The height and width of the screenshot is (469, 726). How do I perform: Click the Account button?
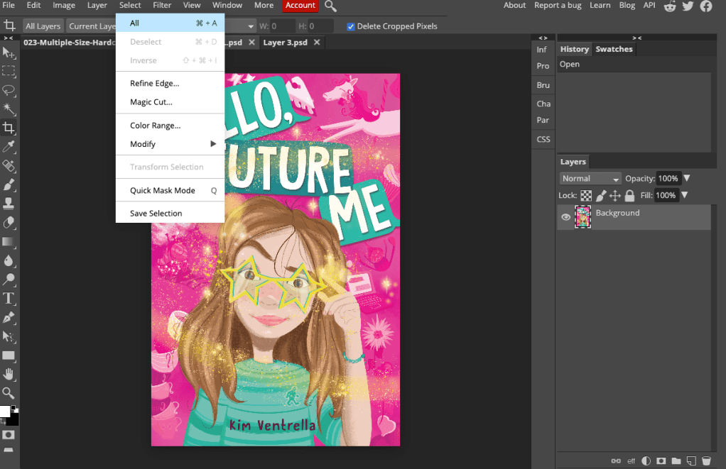(x=300, y=6)
